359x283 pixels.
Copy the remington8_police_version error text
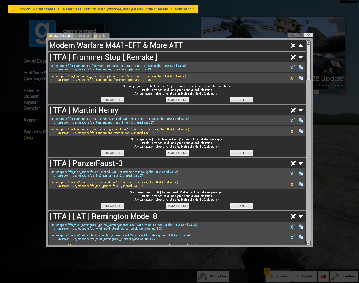(x=301, y=227)
